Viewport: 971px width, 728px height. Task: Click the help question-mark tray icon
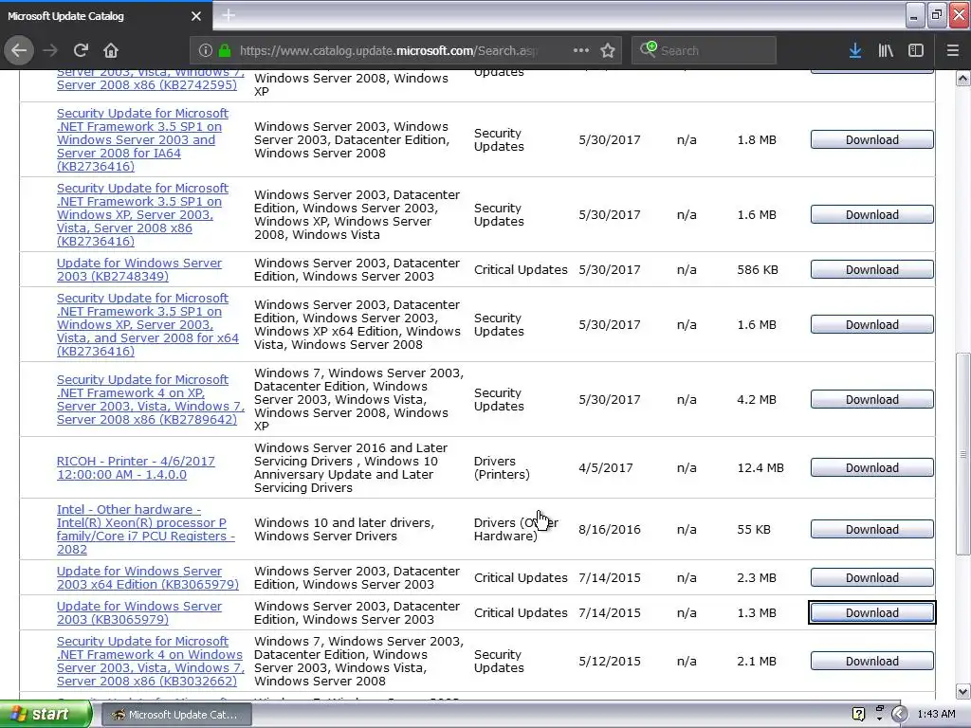(x=858, y=714)
